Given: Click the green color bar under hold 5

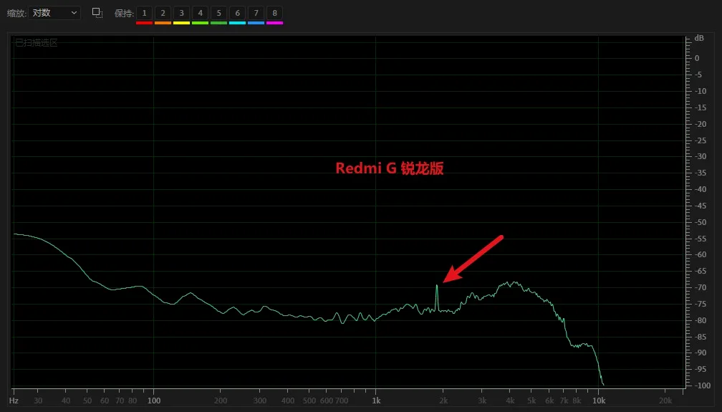Looking at the screenshot, I should (218, 23).
